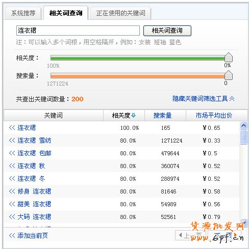Click the << add icon beside 大码 连衣裙

[x=12, y=217]
